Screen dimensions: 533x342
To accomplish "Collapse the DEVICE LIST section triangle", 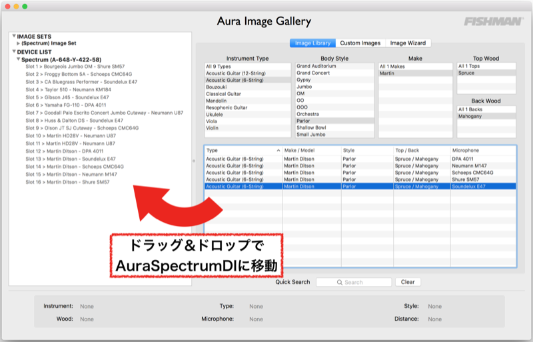I will (x=14, y=51).
